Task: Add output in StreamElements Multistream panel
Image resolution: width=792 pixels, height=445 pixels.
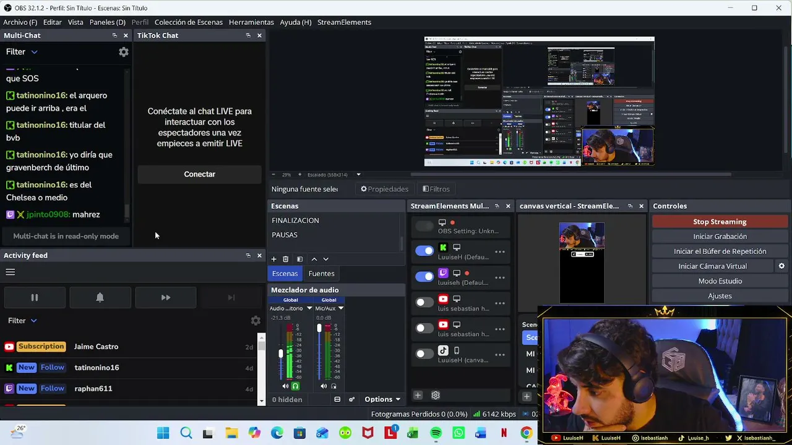Action: 418,395
